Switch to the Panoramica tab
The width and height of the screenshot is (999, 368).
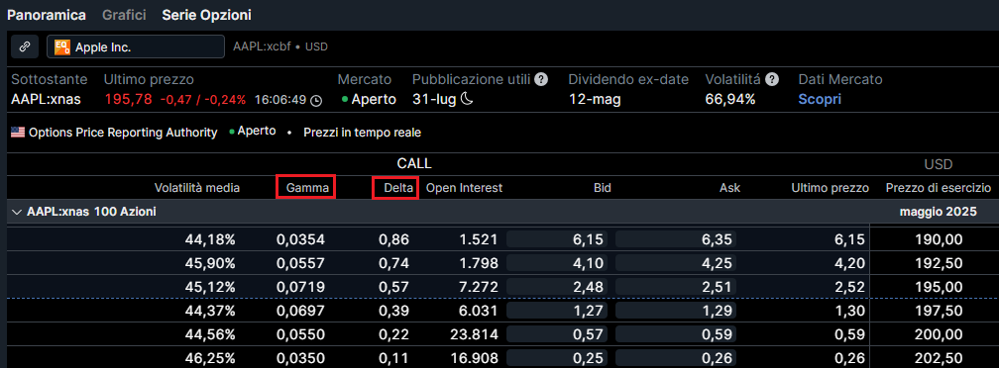click(x=47, y=15)
